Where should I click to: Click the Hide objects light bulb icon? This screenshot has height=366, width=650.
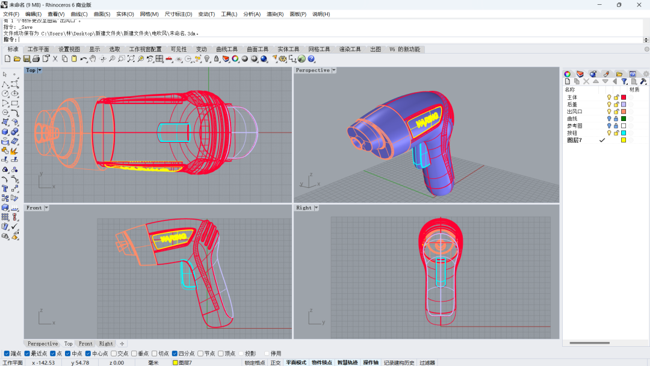pos(207,59)
